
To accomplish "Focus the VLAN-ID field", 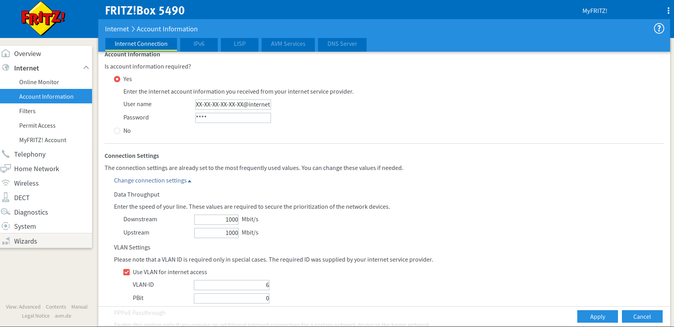I will click(x=231, y=285).
